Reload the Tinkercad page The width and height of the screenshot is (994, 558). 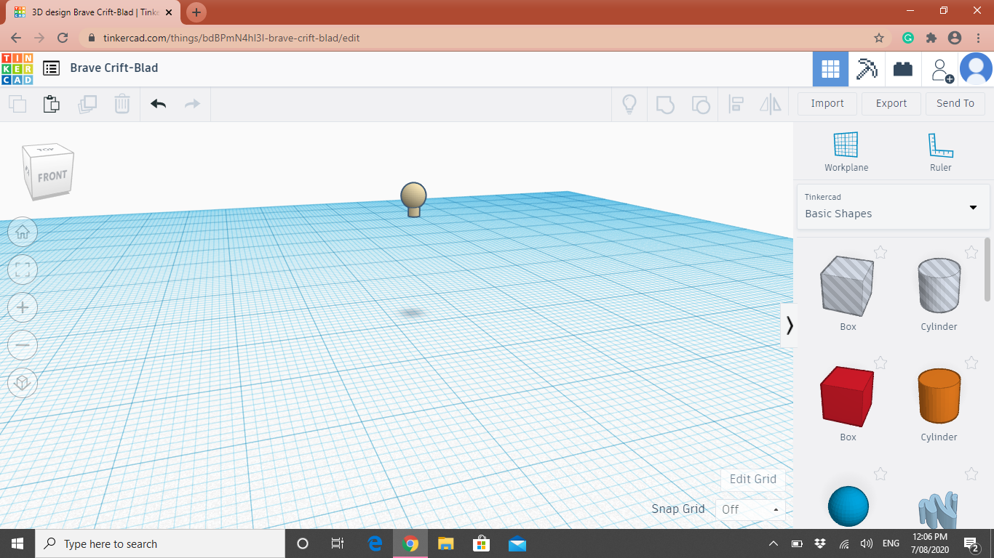pos(63,38)
